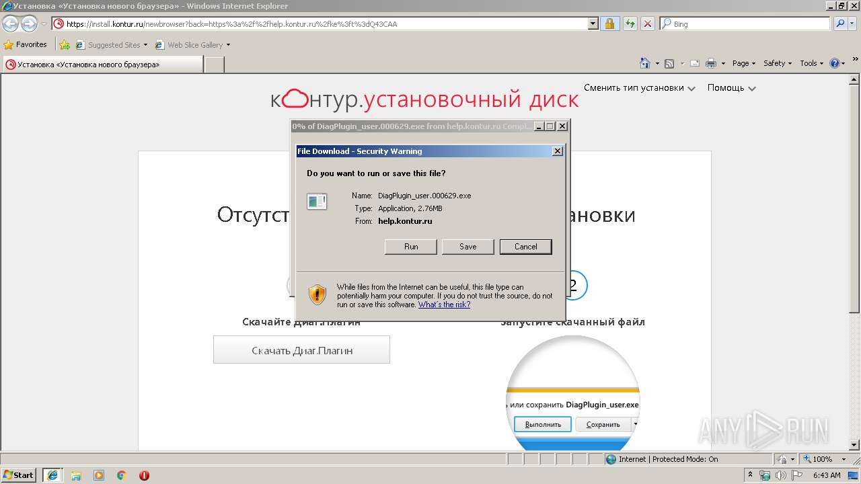Click the Home icon in command bar
Viewport: 861px width, 484px height.
645,63
